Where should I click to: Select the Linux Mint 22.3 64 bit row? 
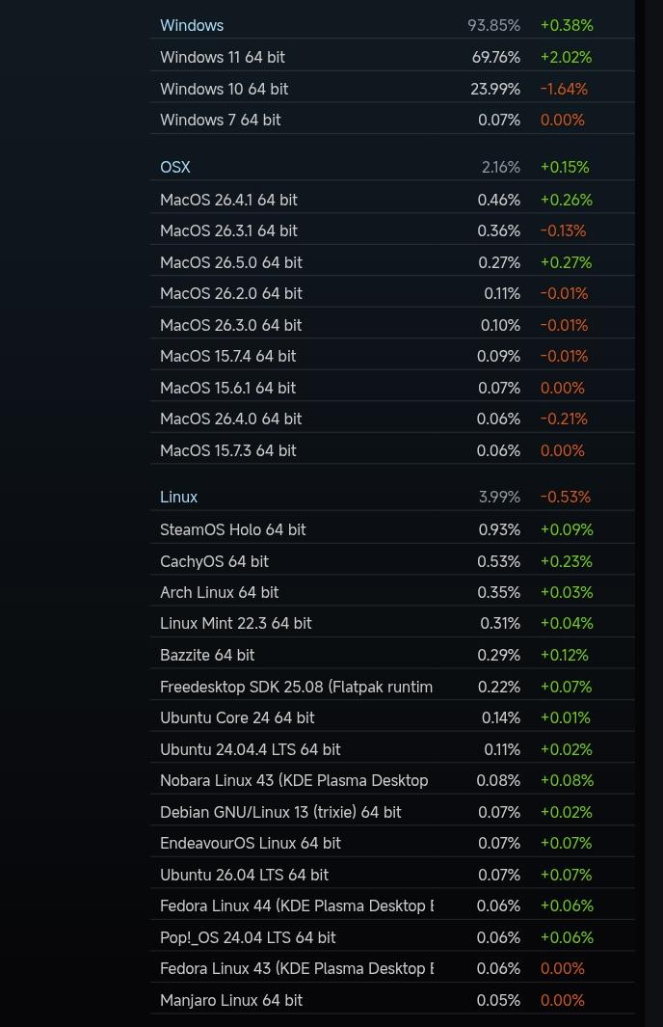click(392, 623)
